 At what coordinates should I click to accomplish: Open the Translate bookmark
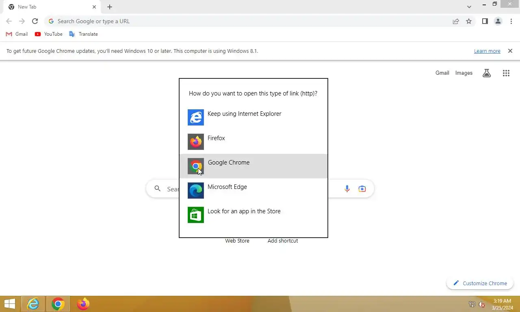point(83,34)
